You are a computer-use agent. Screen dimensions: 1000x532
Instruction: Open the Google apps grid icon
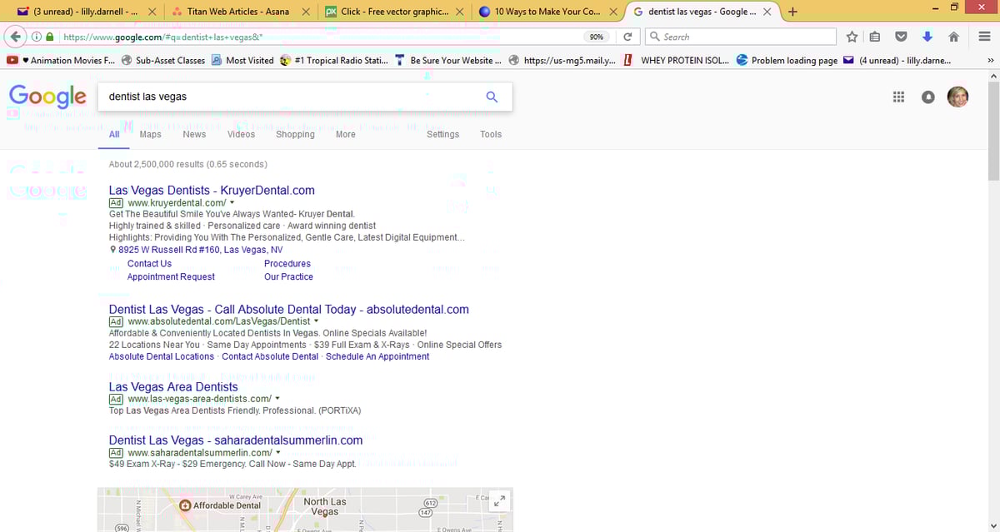point(898,97)
